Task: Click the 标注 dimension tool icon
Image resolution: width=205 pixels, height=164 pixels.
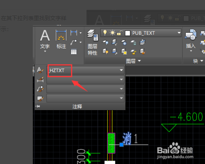Action: click(x=61, y=35)
